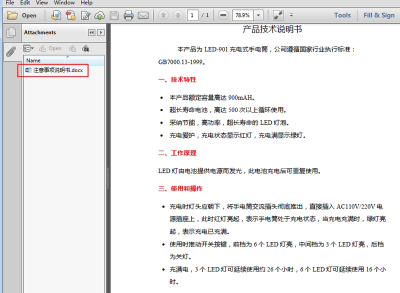Open the View menu
The image size is (400, 293).
(41, 3)
